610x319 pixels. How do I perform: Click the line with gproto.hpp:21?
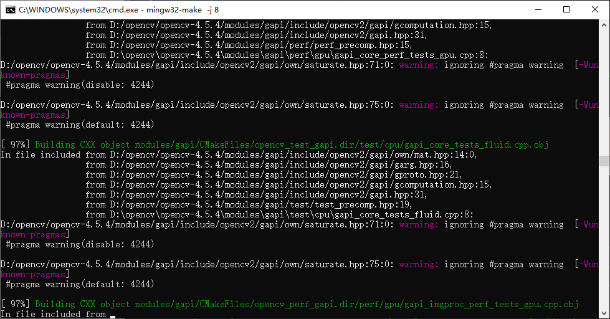tap(274, 174)
